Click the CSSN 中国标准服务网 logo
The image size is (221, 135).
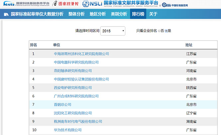click(x=175, y=5)
